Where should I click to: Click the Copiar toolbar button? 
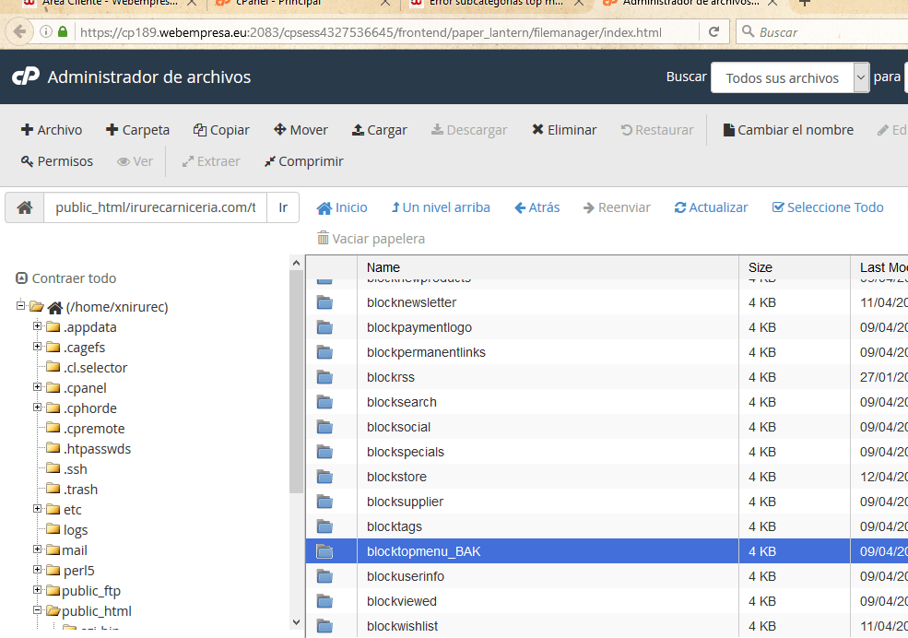coord(221,130)
